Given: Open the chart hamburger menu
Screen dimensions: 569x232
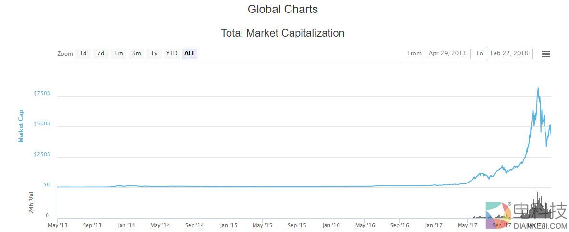Looking at the screenshot, I should click(x=545, y=54).
